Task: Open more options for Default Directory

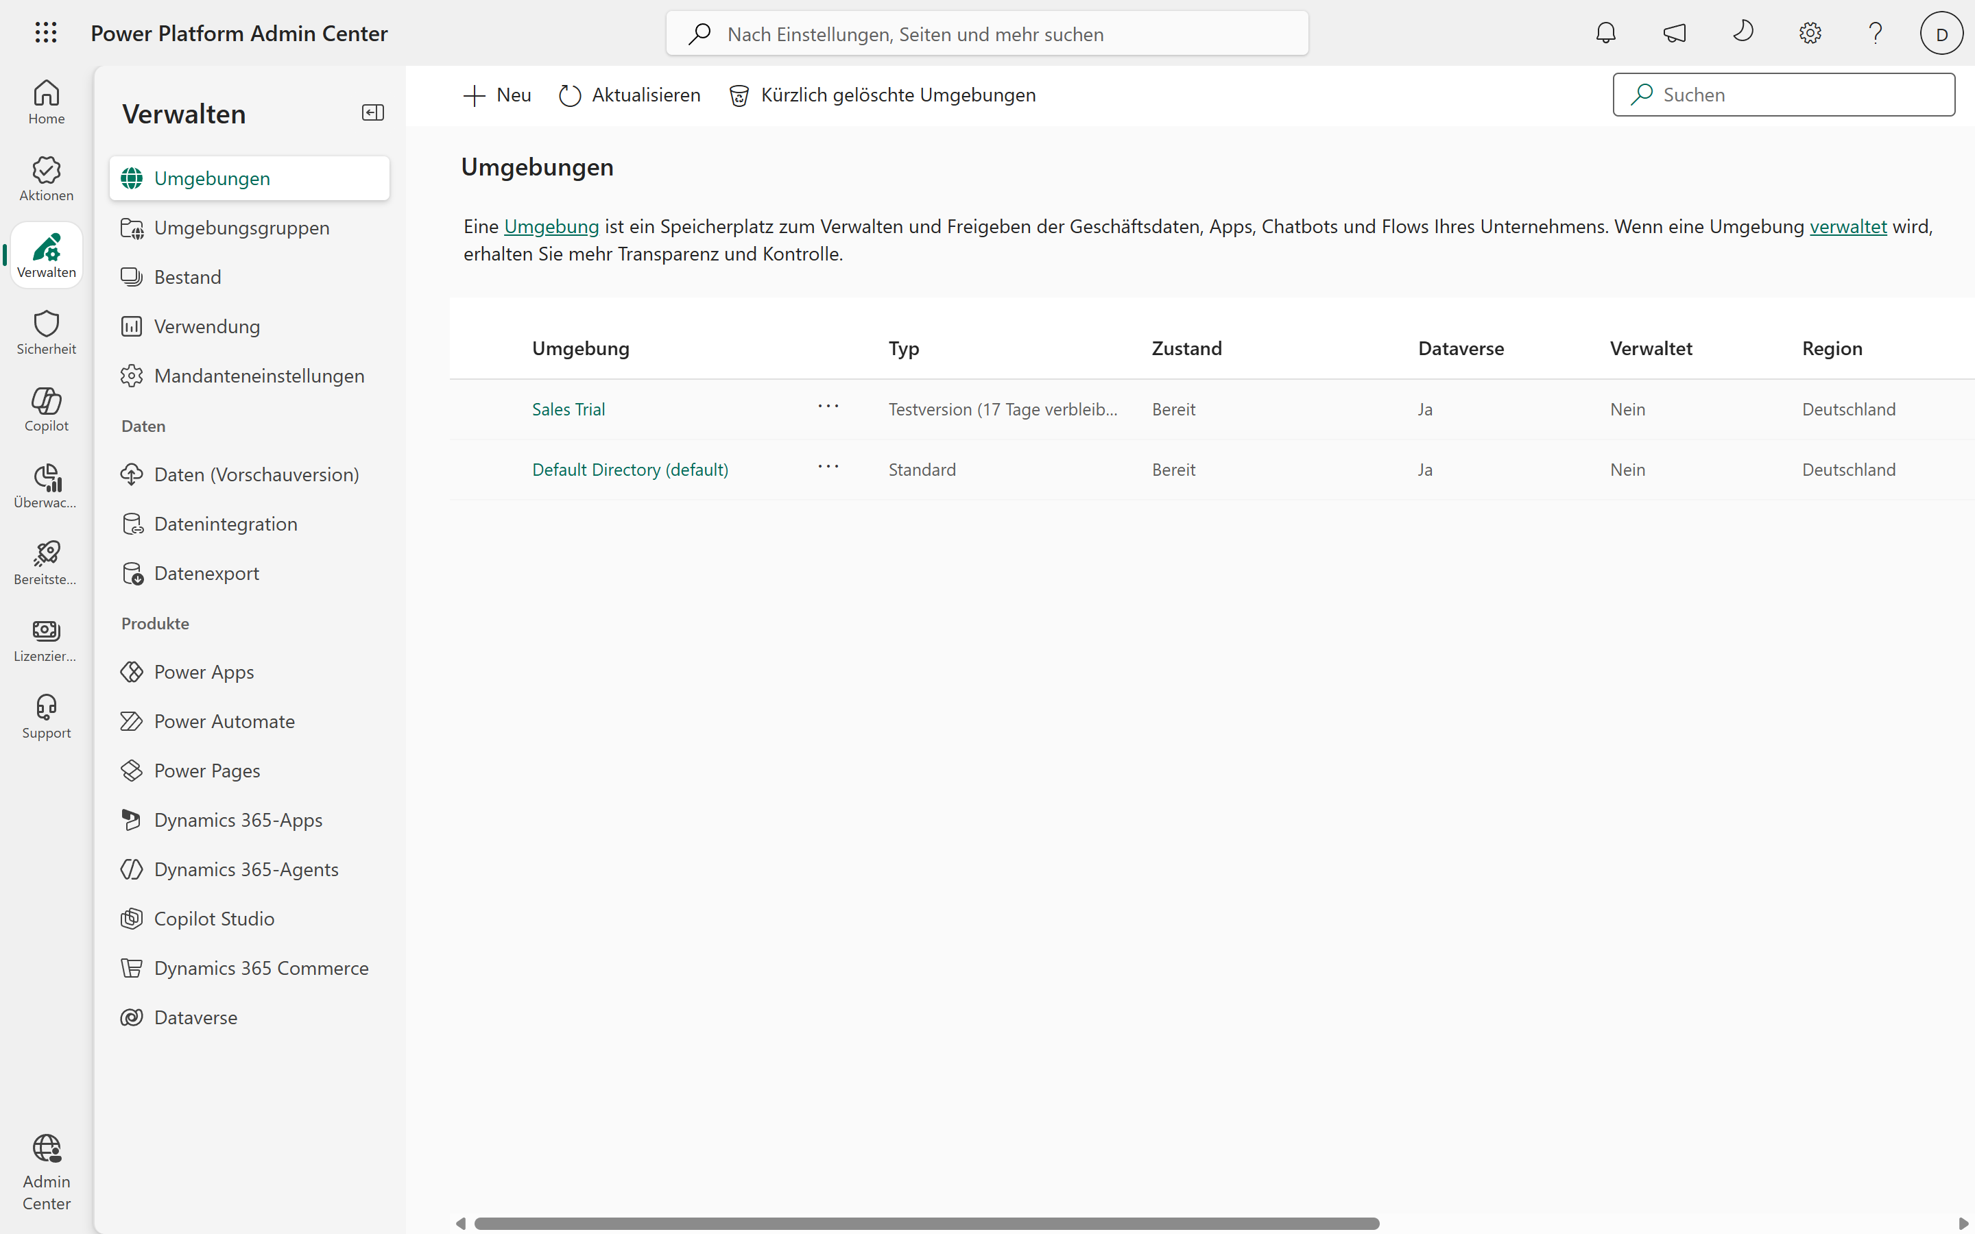Action: 828,467
